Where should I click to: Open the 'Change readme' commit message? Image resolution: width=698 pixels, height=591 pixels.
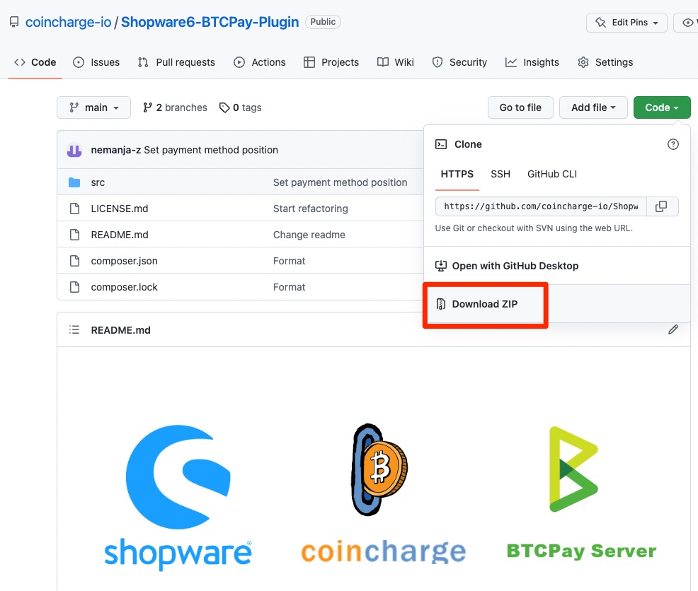click(x=309, y=235)
